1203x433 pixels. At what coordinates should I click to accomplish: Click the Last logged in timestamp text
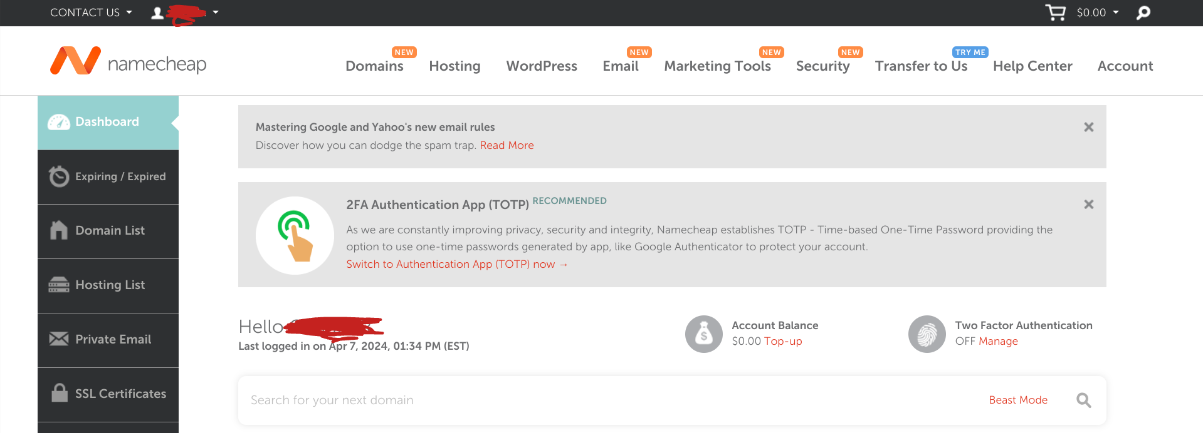(x=354, y=346)
